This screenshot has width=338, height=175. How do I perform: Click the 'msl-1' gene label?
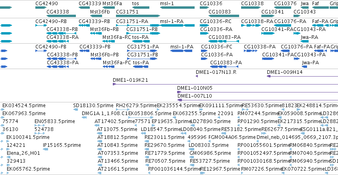pos(167,4)
